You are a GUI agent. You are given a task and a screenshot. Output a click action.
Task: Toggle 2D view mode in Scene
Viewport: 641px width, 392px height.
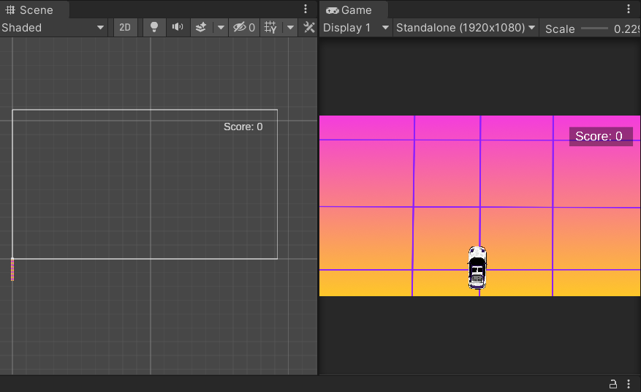coord(125,28)
